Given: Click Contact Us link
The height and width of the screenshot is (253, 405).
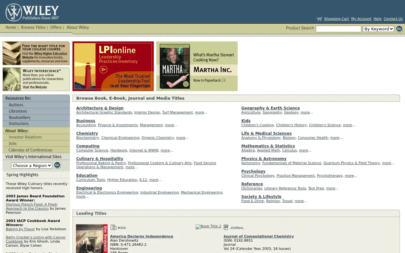Looking at the screenshot, I should pos(393,19).
